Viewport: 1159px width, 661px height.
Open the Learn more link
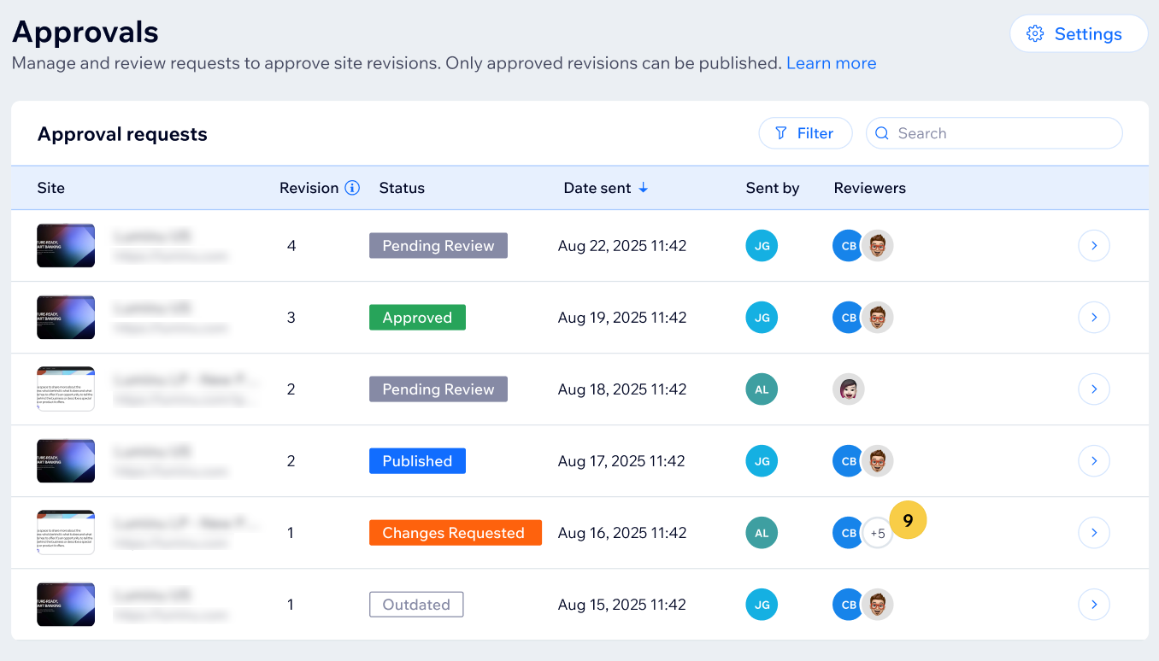click(831, 62)
